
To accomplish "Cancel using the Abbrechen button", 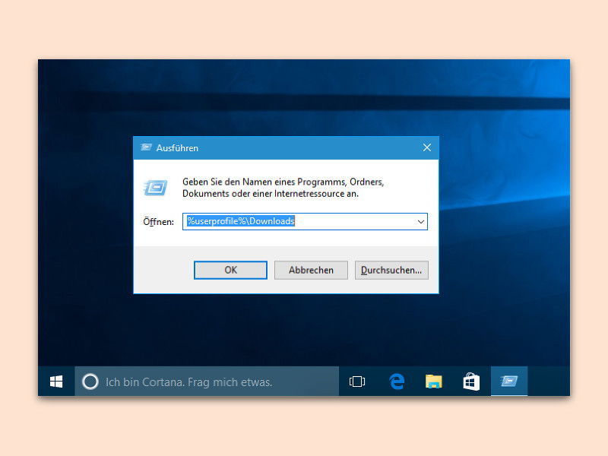I will coord(311,270).
